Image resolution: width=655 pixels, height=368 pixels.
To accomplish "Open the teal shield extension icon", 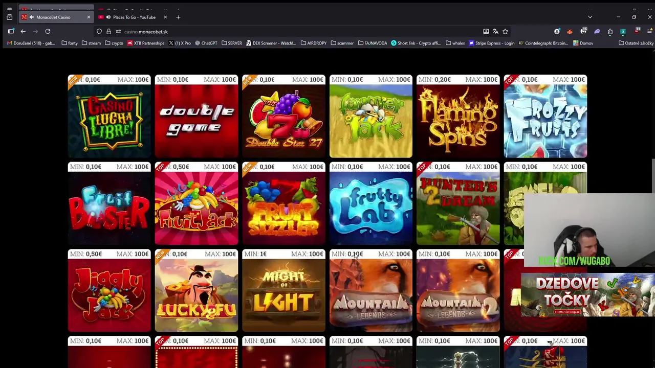I will (x=623, y=32).
